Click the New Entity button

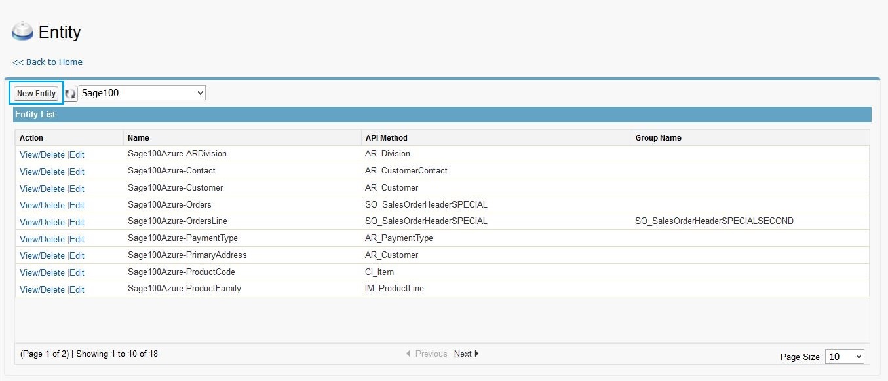point(36,93)
